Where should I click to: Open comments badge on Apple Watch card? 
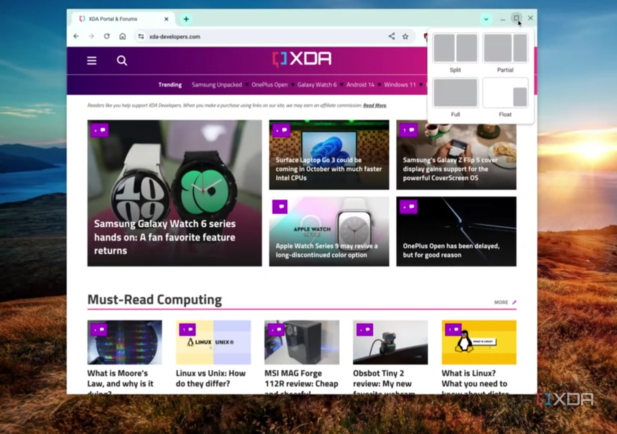[x=280, y=207]
